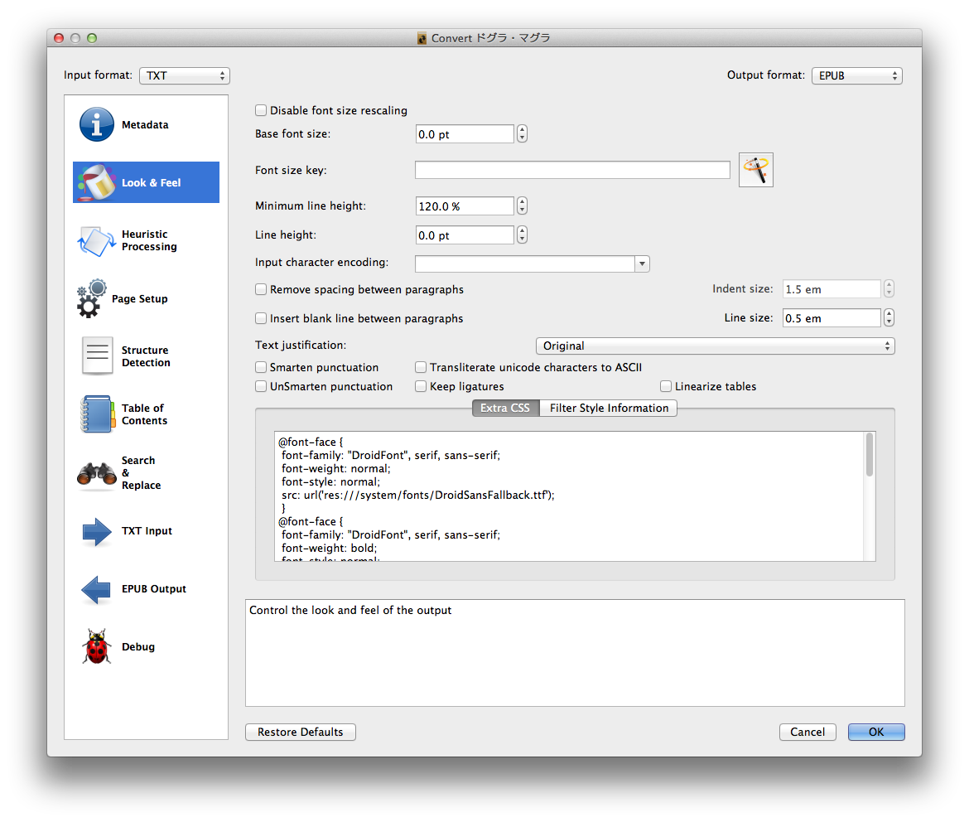Enable Disable font size rescaling
This screenshot has width=969, height=822.
click(261, 110)
